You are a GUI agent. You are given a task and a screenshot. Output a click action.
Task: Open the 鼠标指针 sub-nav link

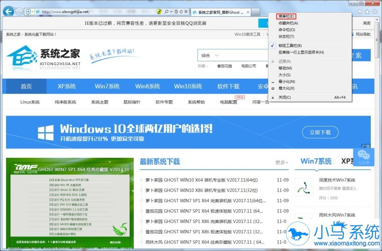(x=132, y=102)
